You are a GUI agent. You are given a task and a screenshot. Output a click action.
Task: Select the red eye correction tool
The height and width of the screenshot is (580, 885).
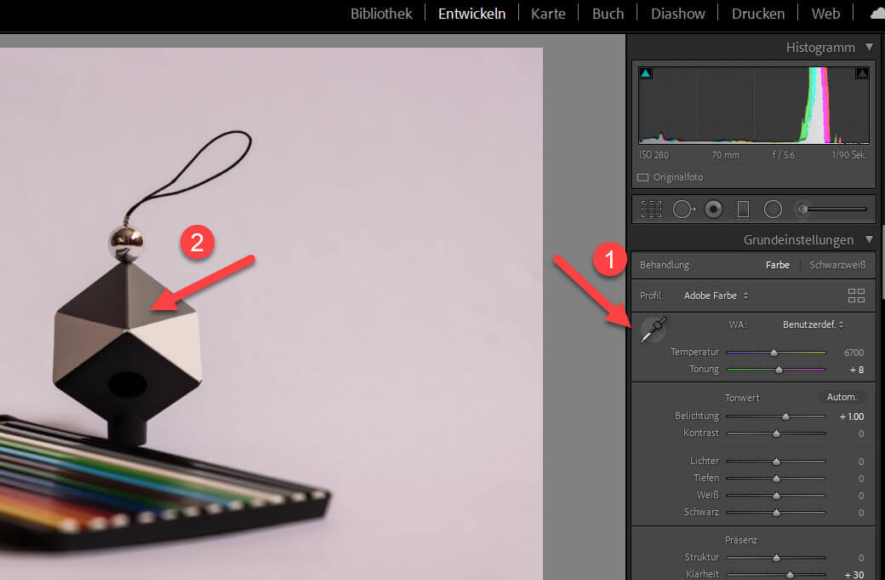coord(713,209)
